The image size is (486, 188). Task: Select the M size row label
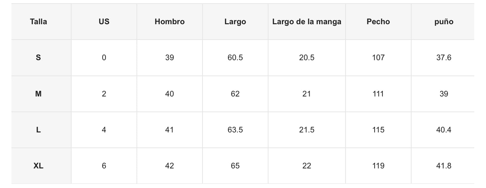[38, 94]
